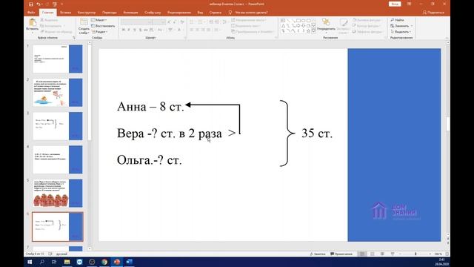The width and height of the screenshot is (474, 267).
Task: Select right arrow shape from gallery
Action: (x=298, y=26)
